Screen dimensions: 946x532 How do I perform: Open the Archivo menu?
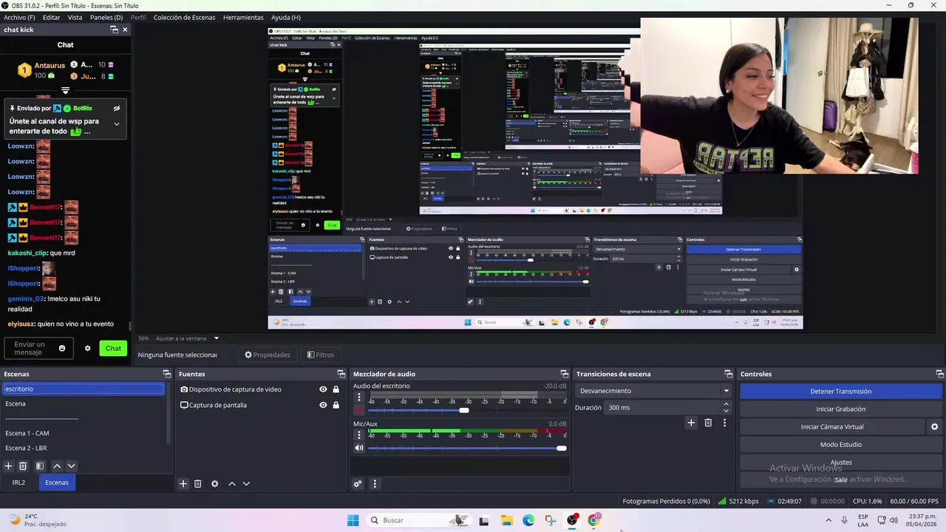pyautogui.click(x=19, y=17)
